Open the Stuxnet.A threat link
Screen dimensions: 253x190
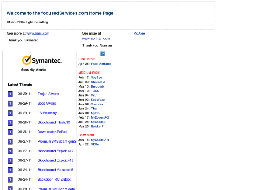[x=98, y=82]
